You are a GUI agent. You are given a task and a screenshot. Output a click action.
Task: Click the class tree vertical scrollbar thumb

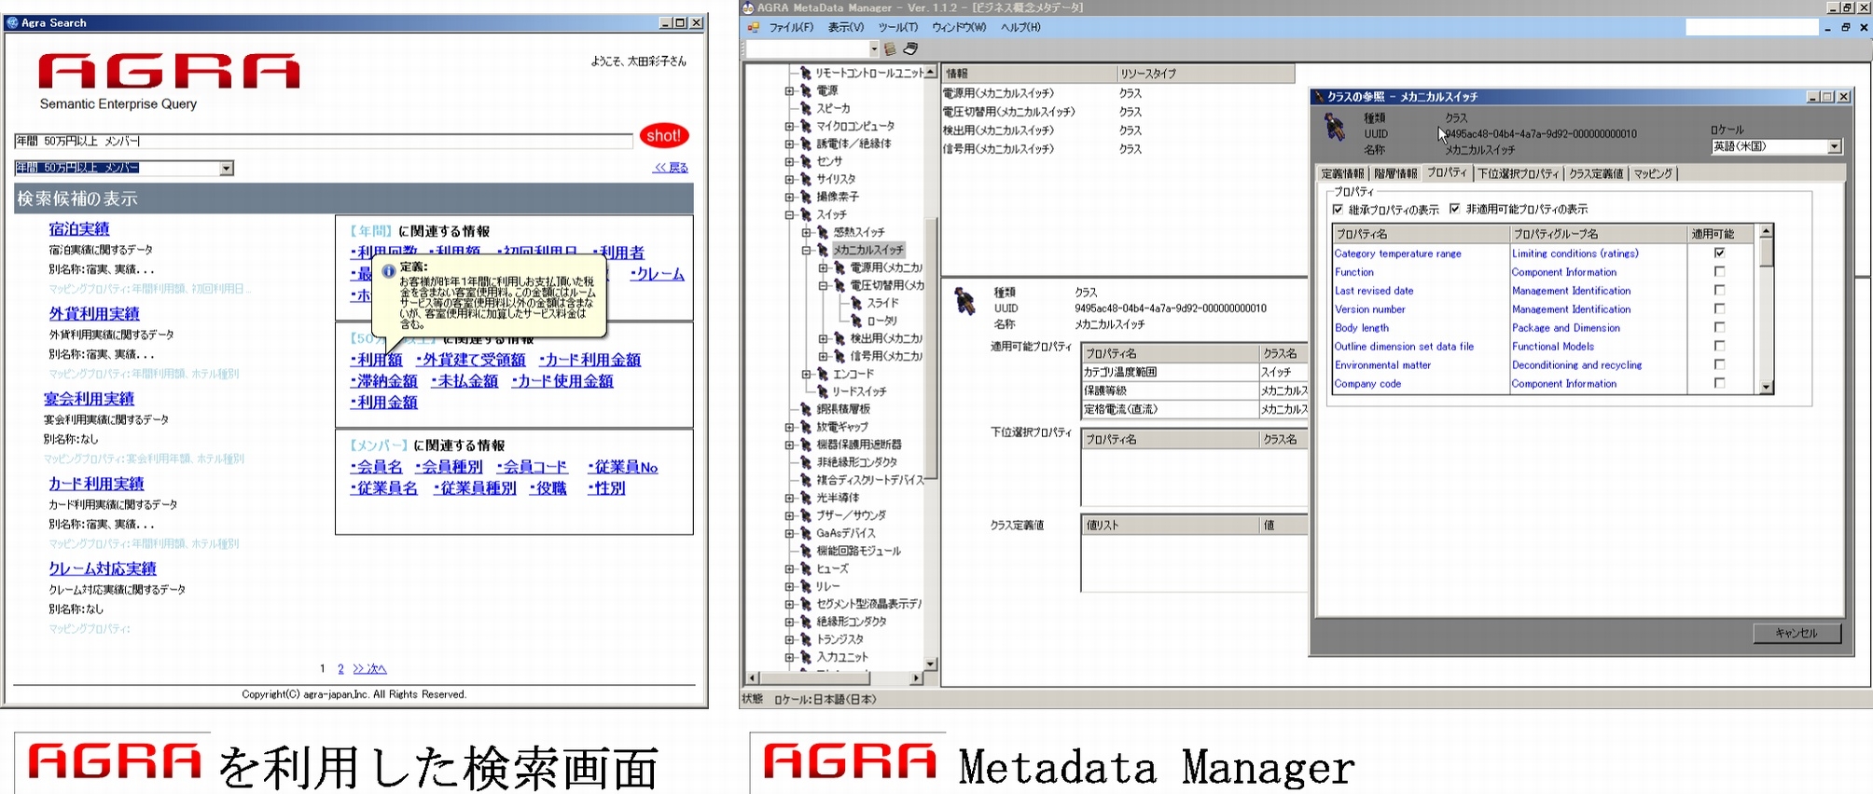[930, 347]
